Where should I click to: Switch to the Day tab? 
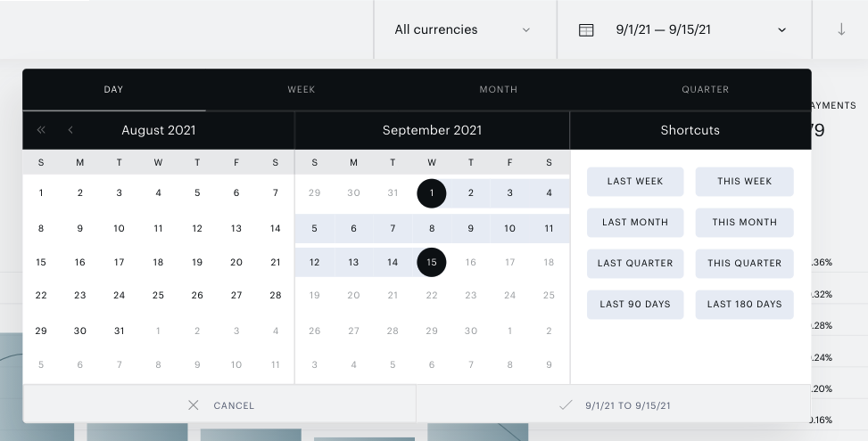point(113,89)
